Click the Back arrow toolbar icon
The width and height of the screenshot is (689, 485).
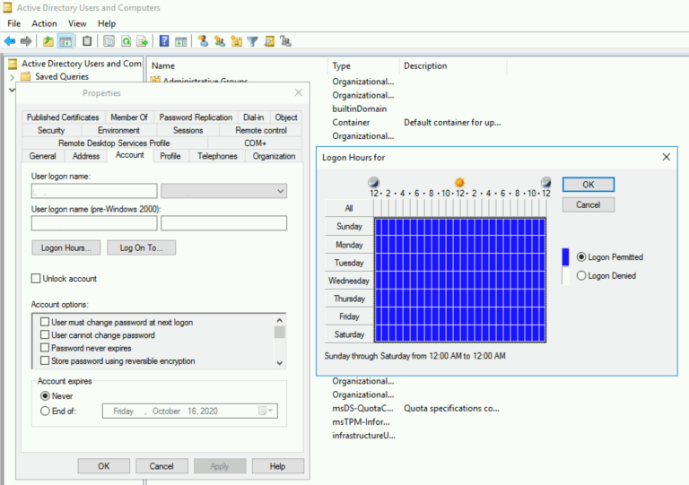(x=10, y=41)
